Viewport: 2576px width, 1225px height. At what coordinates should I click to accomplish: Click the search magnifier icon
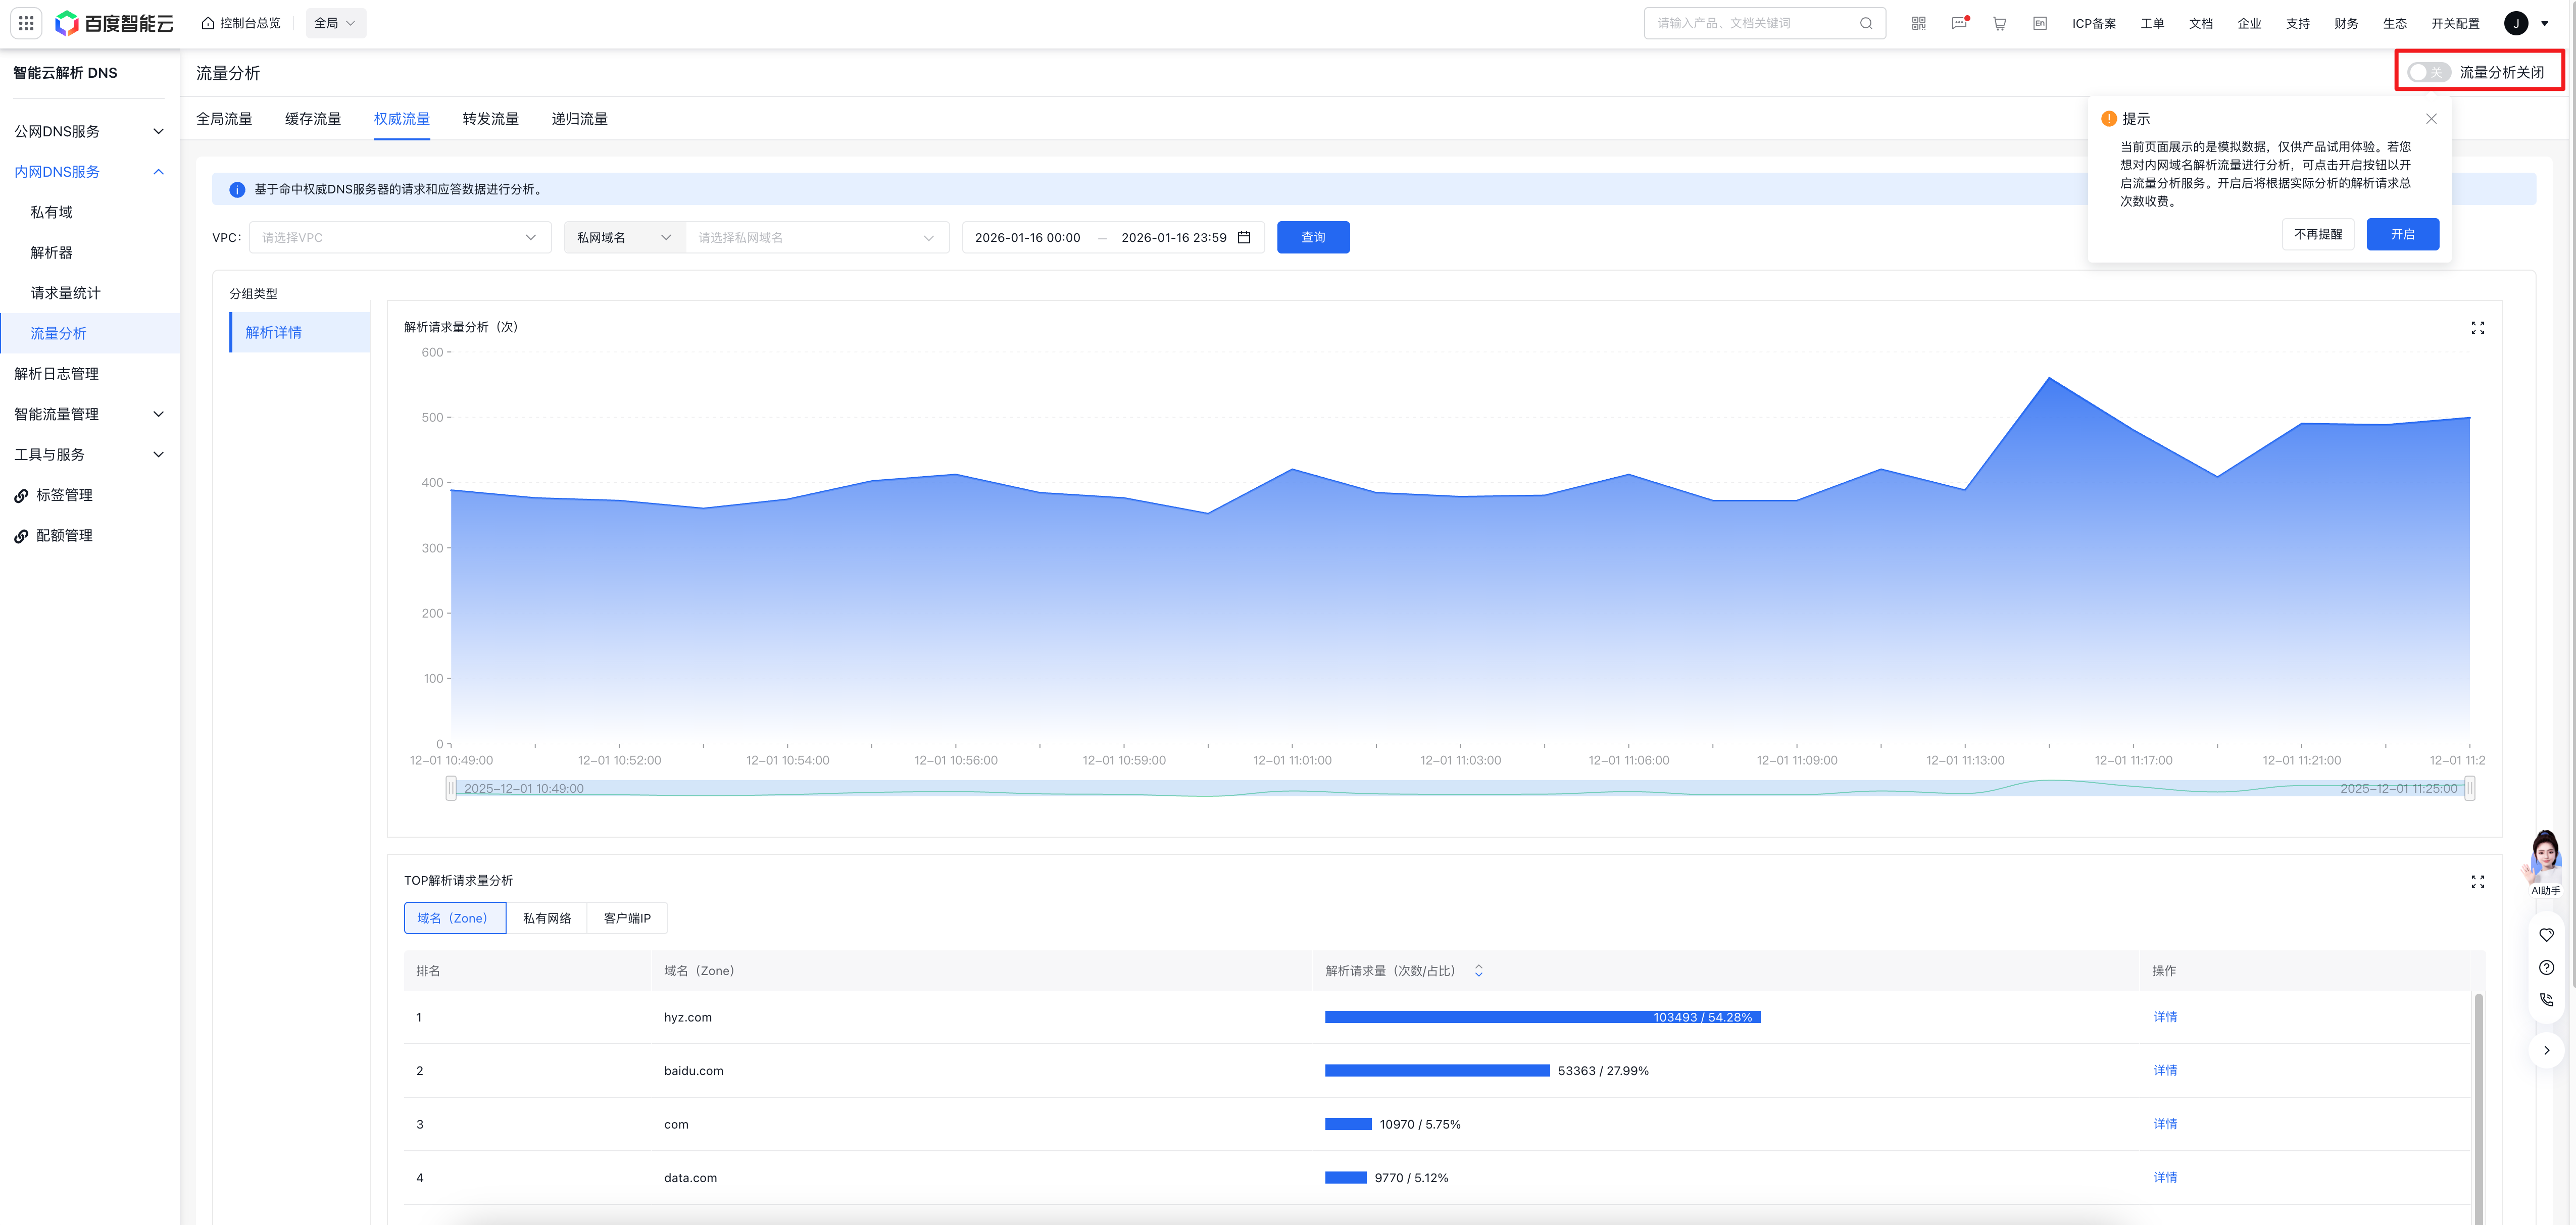pyautogui.click(x=1866, y=23)
